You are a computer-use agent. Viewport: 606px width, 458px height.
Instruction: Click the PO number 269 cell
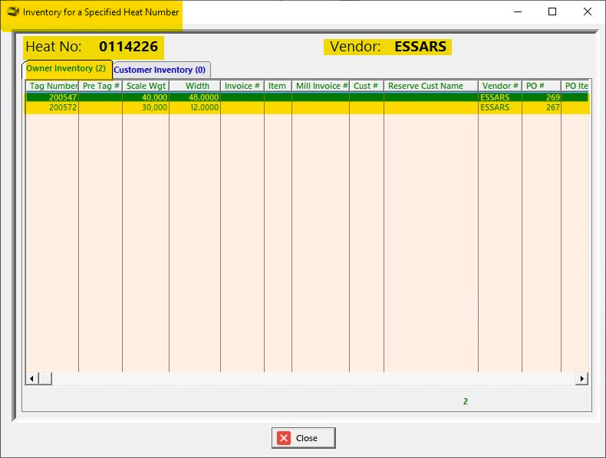point(542,97)
